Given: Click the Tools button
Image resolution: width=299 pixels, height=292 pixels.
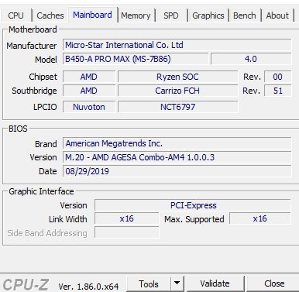Looking at the screenshot, I should (149, 284).
